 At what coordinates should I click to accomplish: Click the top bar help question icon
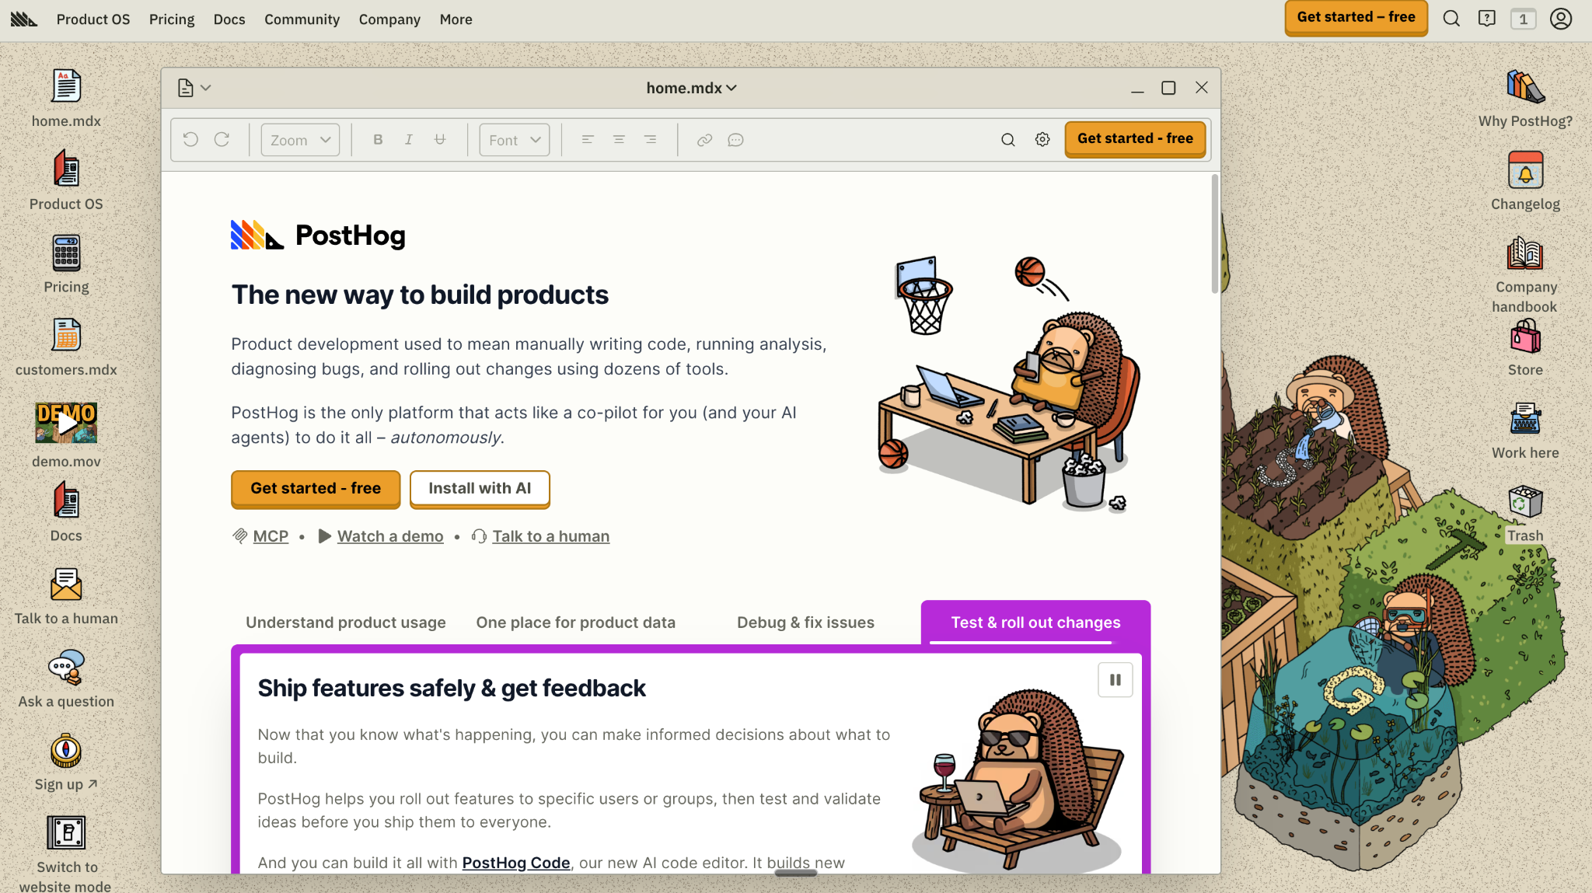1487,19
